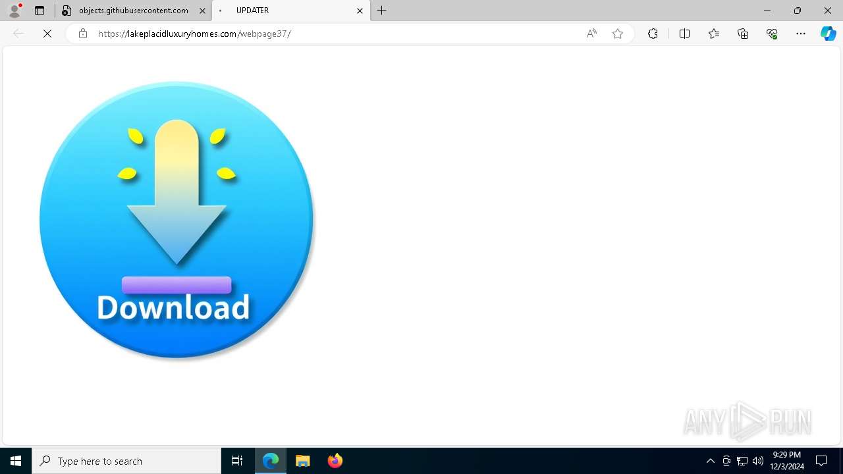This screenshot has height=474, width=843.
Task: Open the Favorites list
Action: (714, 34)
